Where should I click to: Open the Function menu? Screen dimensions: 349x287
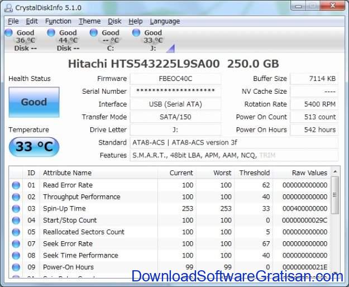tap(58, 21)
